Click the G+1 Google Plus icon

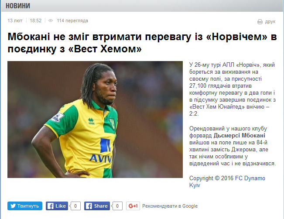coord(133,206)
